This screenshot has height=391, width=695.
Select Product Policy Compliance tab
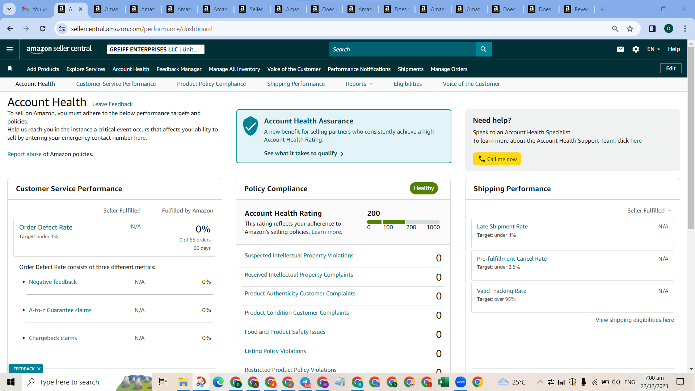click(211, 84)
